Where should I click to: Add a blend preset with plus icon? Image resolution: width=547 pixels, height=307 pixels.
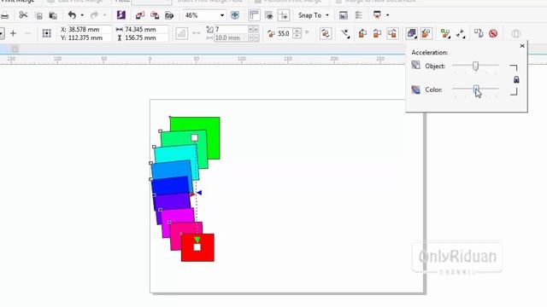pyautogui.click(x=14, y=33)
